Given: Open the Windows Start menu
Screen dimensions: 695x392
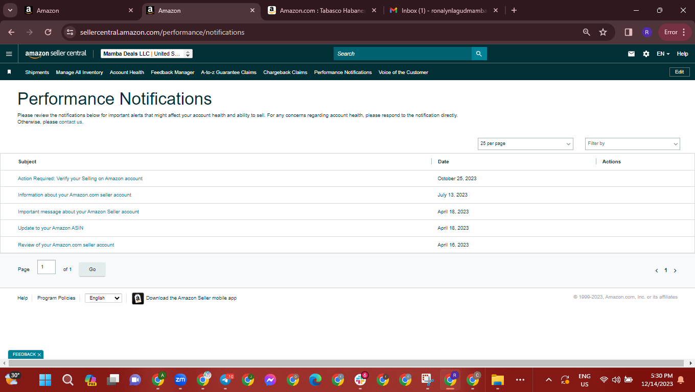Looking at the screenshot, I should click(45, 380).
